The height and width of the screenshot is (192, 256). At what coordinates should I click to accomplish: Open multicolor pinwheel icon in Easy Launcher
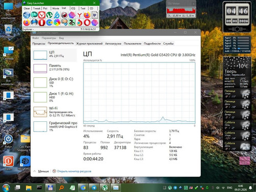point(57,23)
